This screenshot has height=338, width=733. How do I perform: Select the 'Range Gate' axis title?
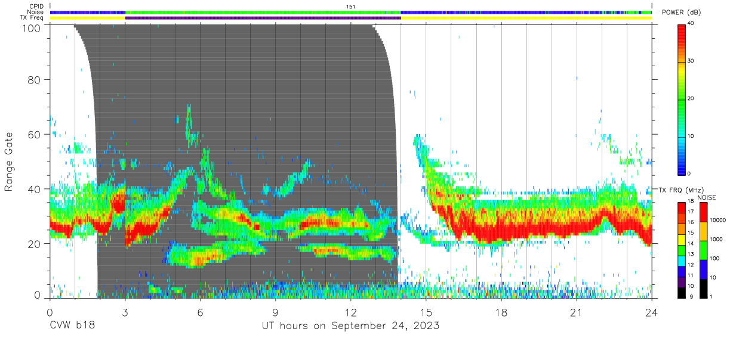tap(9, 162)
